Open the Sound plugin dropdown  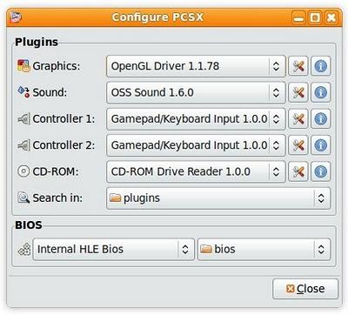coord(196,93)
